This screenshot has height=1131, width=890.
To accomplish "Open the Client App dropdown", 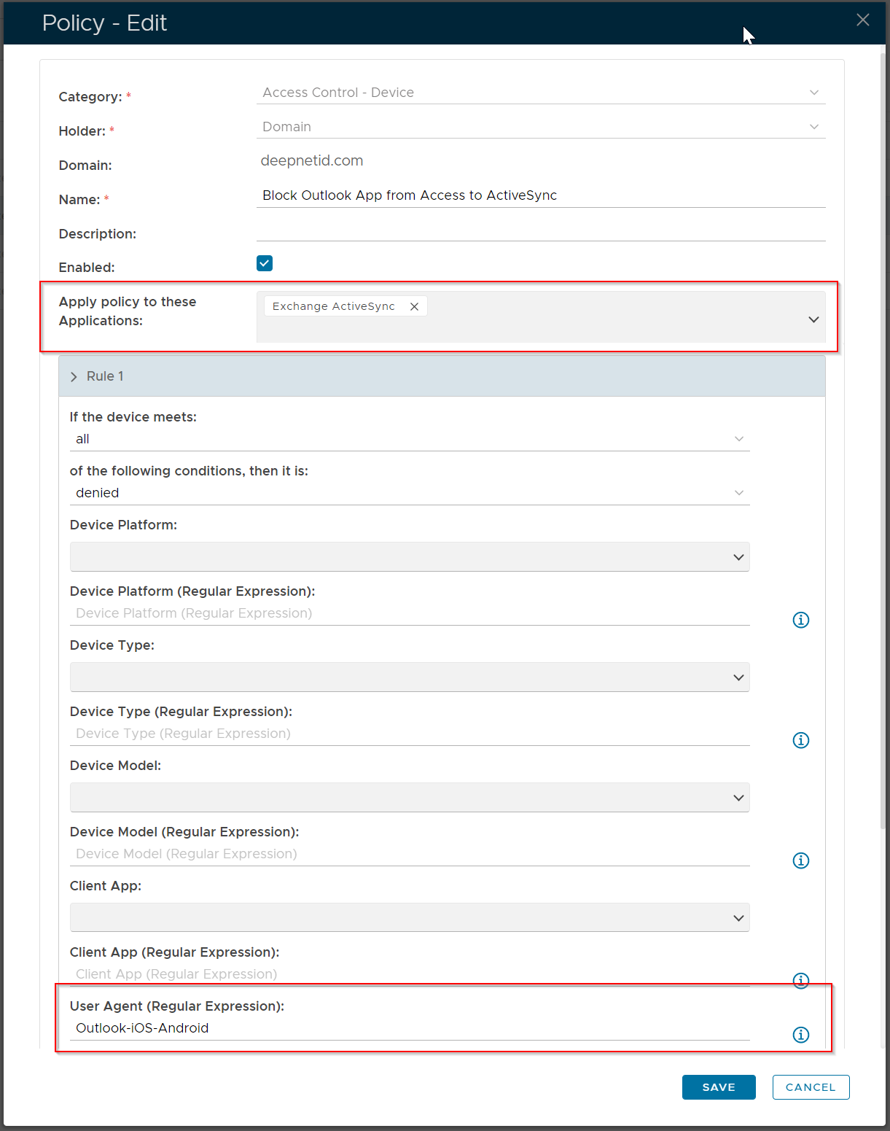I will pyautogui.click(x=409, y=918).
